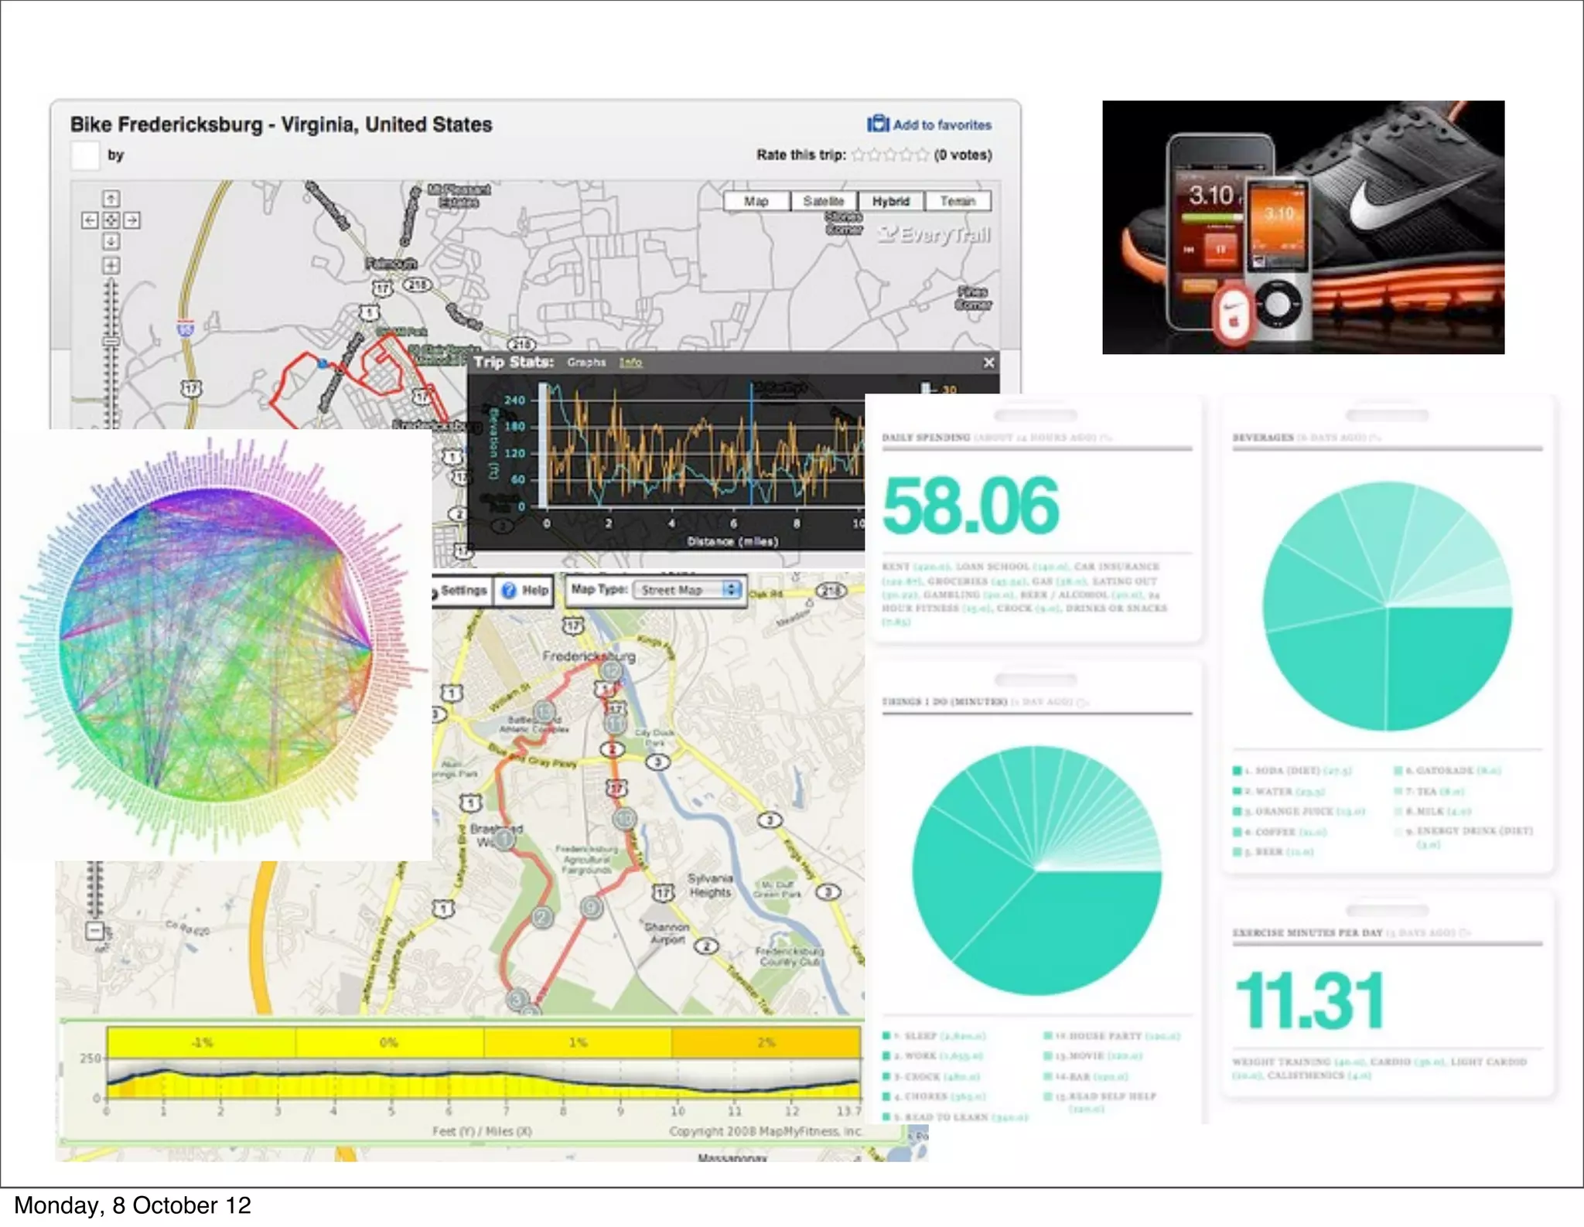
Task: Click the center map icon between arrows
Action: [111, 220]
